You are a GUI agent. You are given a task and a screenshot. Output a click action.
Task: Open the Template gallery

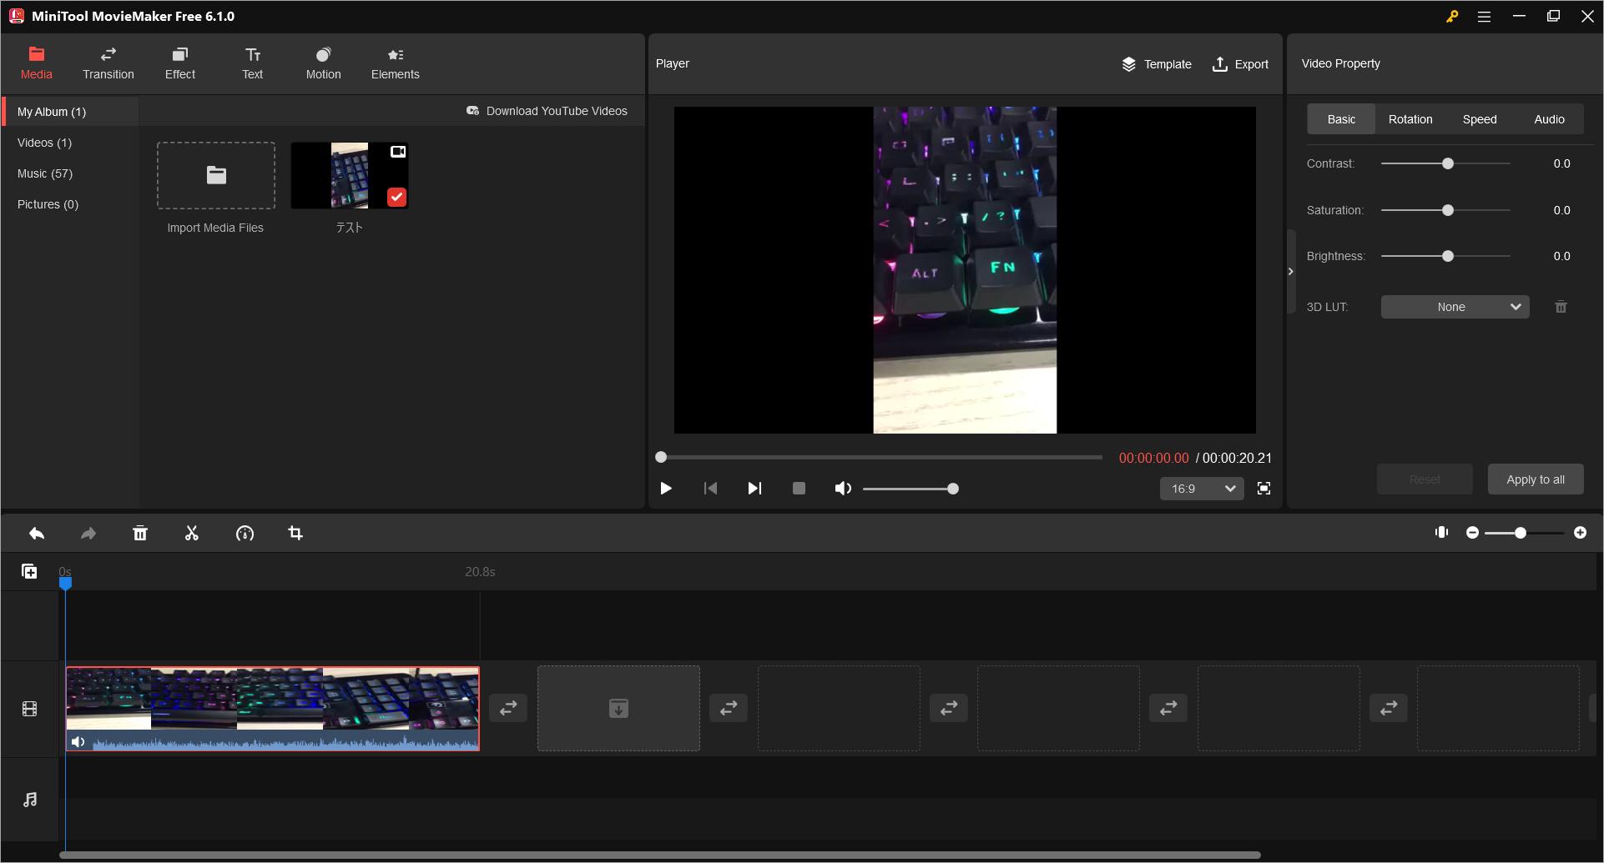(x=1156, y=64)
